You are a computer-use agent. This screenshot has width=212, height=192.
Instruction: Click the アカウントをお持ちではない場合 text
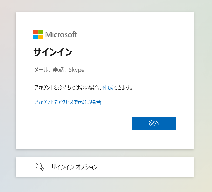(x=67, y=88)
